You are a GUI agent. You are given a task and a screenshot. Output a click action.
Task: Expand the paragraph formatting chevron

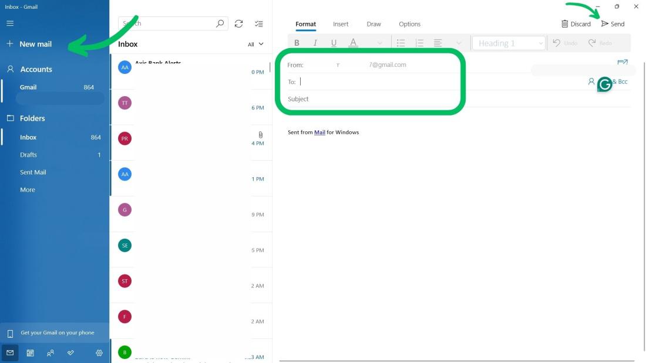pos(459,43)
